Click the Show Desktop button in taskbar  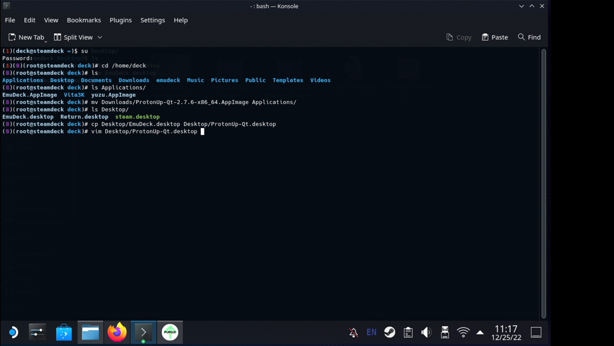click(x=536, y=332)
